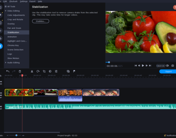Select Crop and Rotate tool
The height and width of the screenshot is (138, 176).
[15, 19]
